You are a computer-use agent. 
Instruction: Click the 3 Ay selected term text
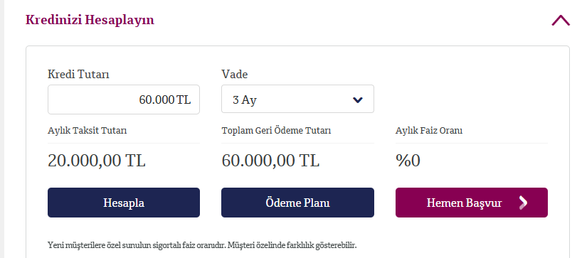(x=244, y=100)
